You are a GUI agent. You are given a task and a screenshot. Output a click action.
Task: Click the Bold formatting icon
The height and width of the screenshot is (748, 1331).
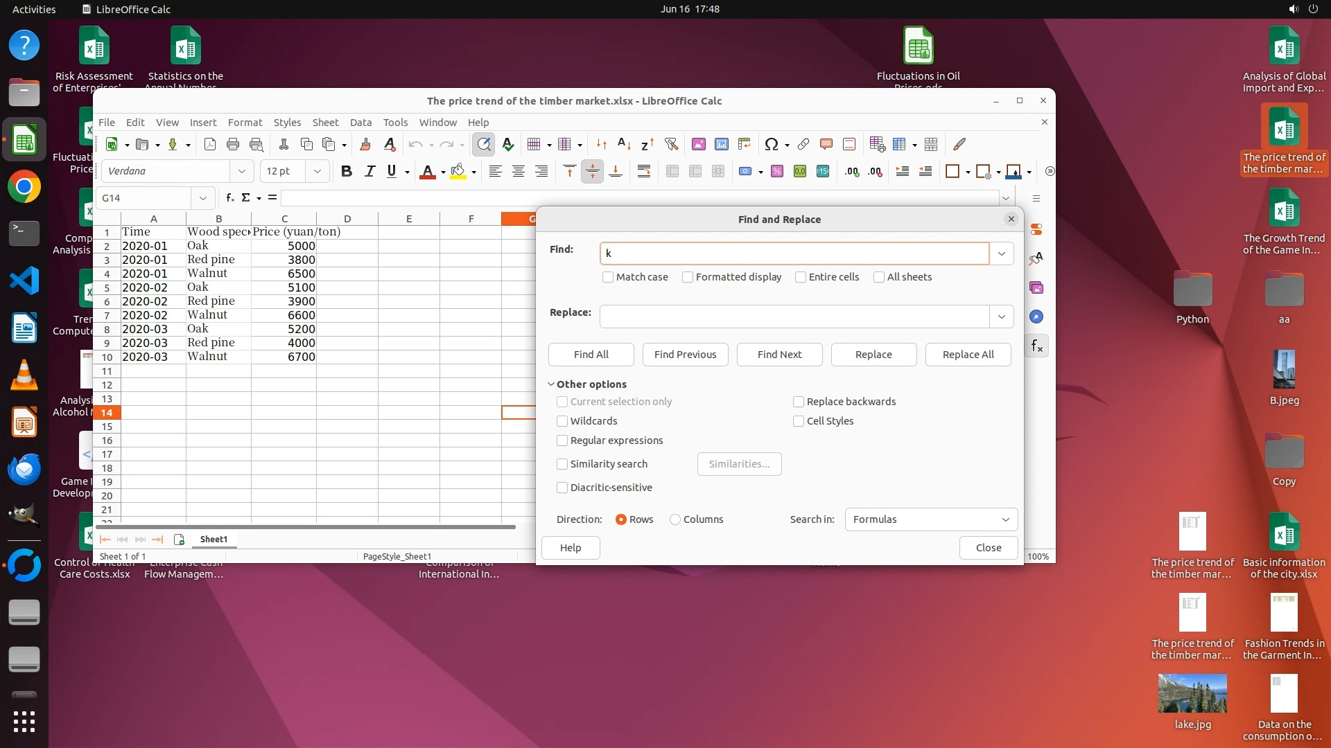coord(346,171)
